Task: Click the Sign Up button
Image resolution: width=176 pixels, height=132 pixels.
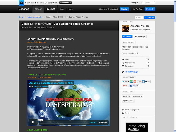Action: click(x=124, y=9)
